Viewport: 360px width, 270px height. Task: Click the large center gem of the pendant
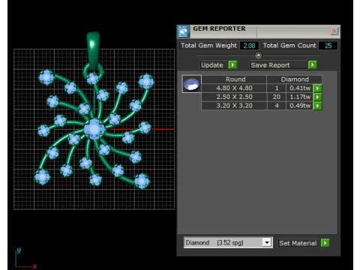coord(94,130)
